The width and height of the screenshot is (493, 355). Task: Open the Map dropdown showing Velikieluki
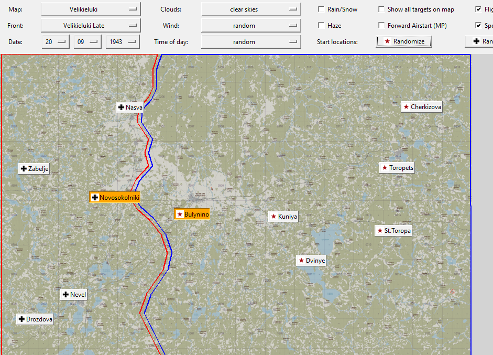point(91,9)
